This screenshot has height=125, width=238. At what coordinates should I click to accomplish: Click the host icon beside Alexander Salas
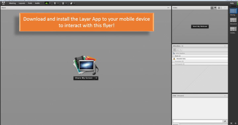[174, 59]
